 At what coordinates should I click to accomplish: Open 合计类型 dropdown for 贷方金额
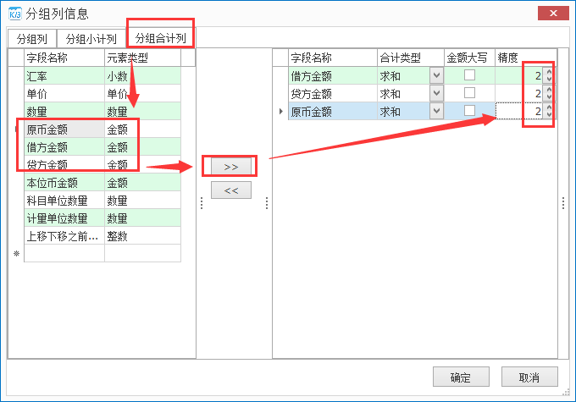(436, 93)
